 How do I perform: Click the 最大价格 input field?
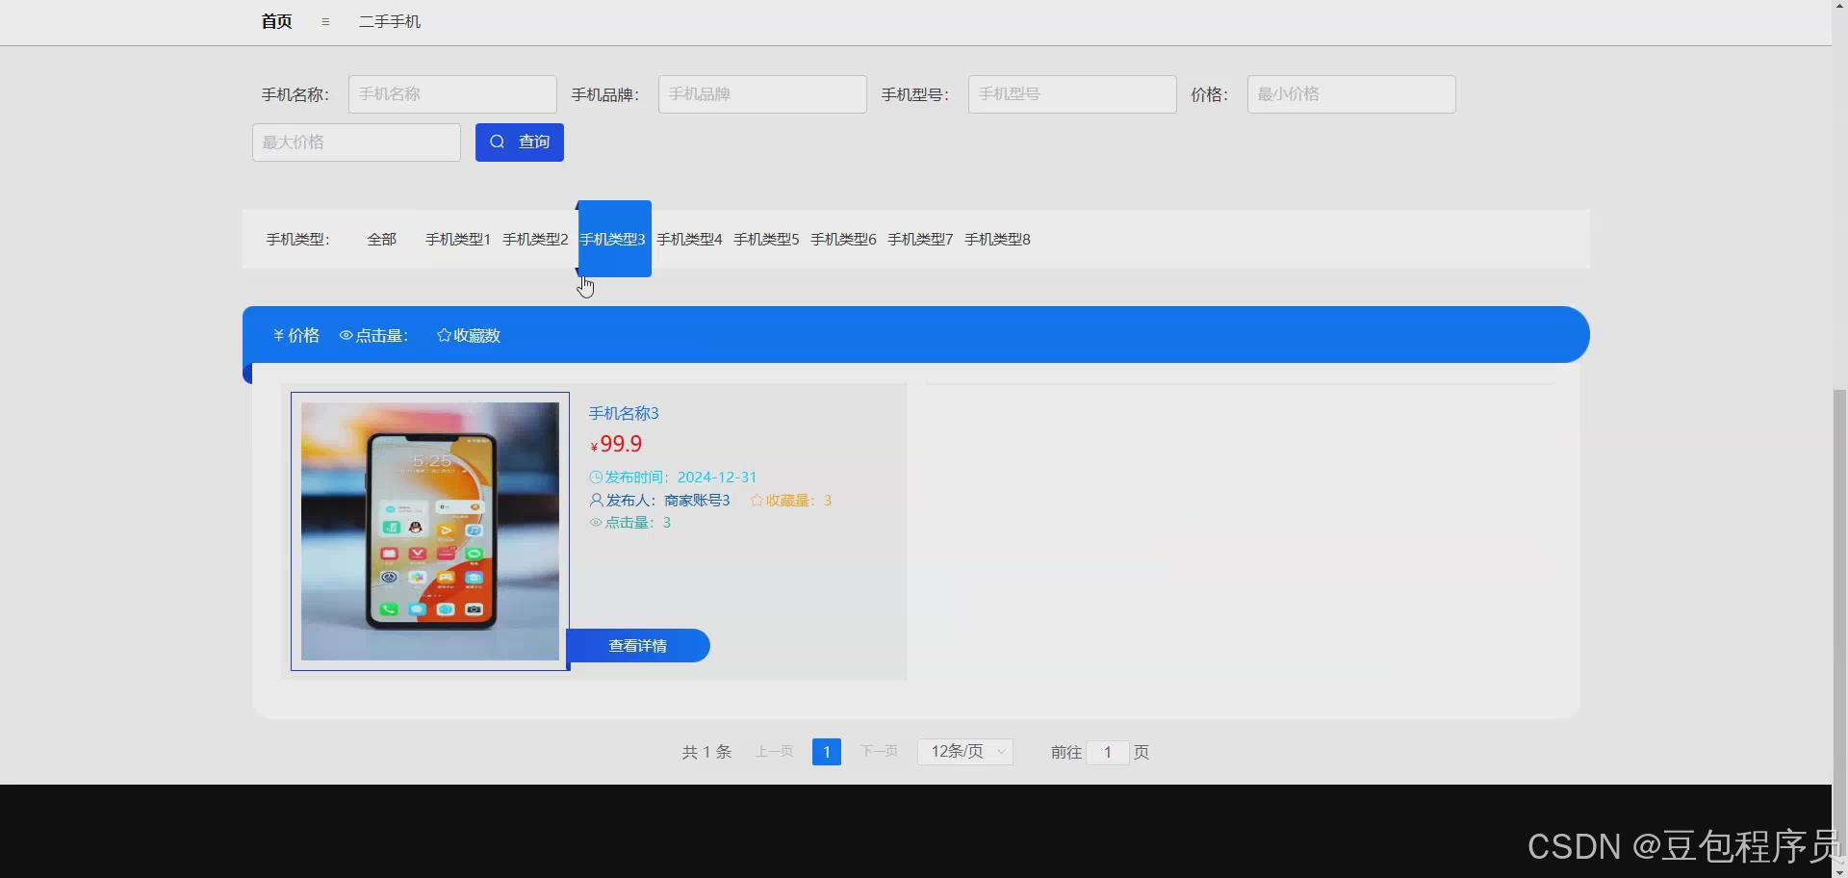[356, 142]
